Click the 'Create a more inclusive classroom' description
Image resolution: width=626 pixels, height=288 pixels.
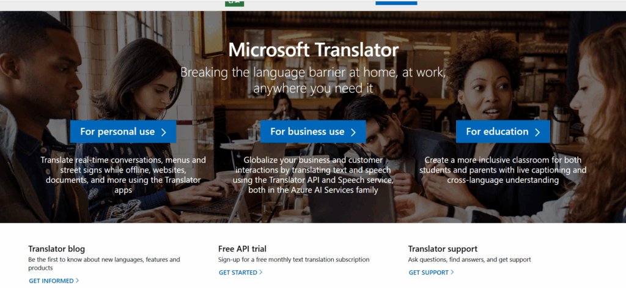coord(503,170)
